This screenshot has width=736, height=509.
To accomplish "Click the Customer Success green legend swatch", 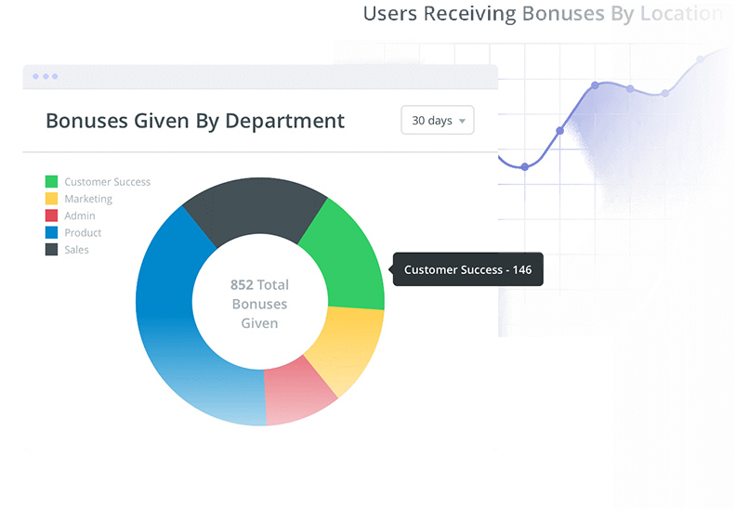I will pos(52,181).
